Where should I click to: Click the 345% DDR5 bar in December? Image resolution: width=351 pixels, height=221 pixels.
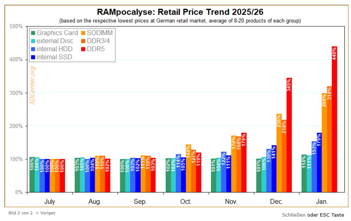point(289,135)
